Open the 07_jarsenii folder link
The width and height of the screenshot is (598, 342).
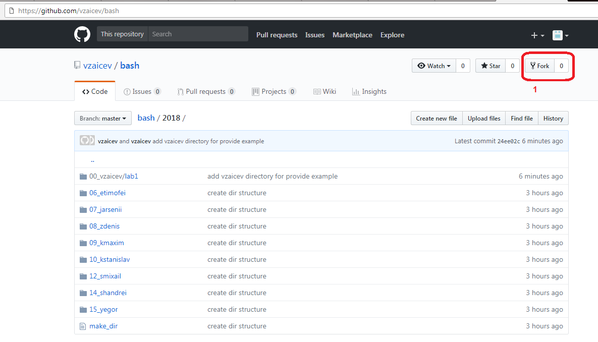[105, 209]
